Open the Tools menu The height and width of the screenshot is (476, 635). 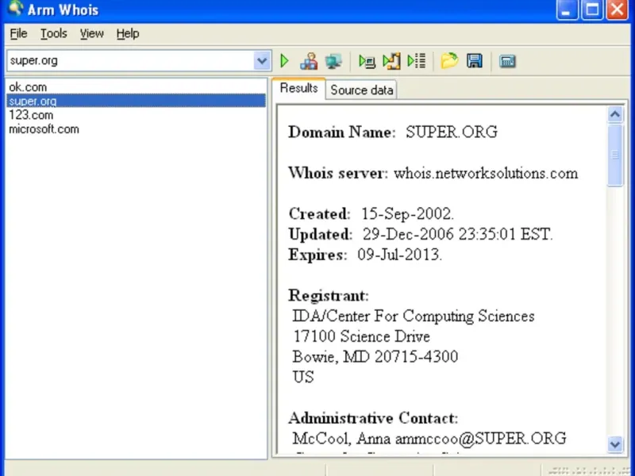click(53, 33)
